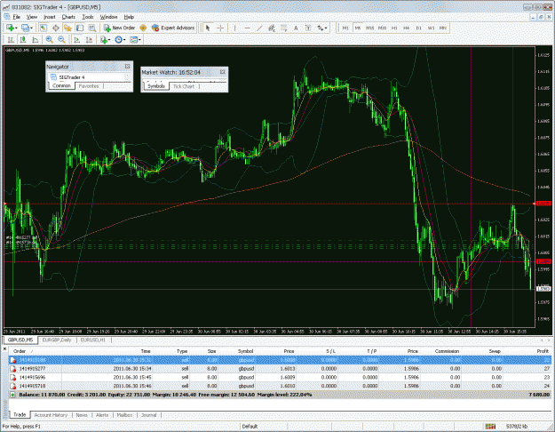The height and width of the screenshot is (432, 555).
Task: Open the Insert menu
Action: coord(50,17)
